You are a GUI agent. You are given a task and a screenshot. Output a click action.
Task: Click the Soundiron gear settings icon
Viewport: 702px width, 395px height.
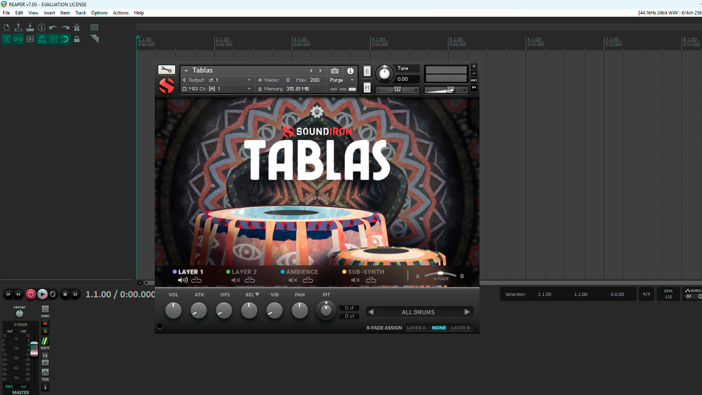point(317,112)
